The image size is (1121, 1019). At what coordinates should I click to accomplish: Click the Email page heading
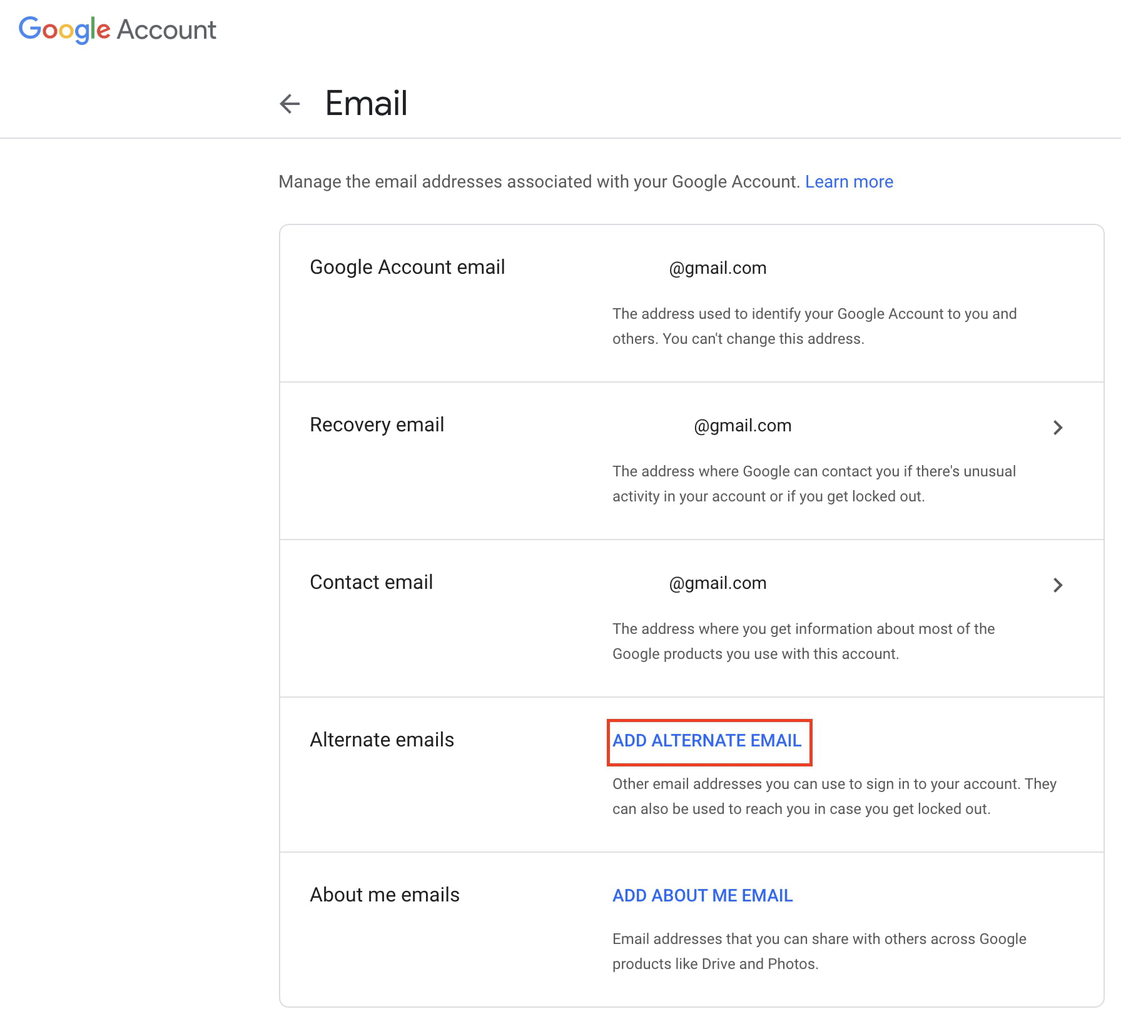click(366, 104)
